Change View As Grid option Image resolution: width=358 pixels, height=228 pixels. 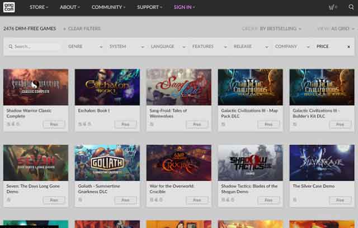336,28
